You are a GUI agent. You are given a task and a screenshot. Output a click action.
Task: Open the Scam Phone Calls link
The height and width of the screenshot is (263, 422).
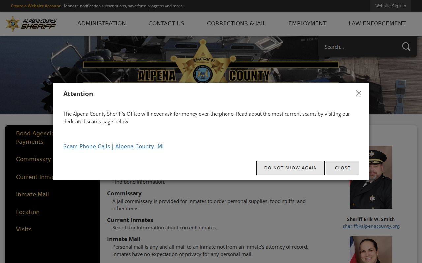pyautogui.click(x=113, y=146)
